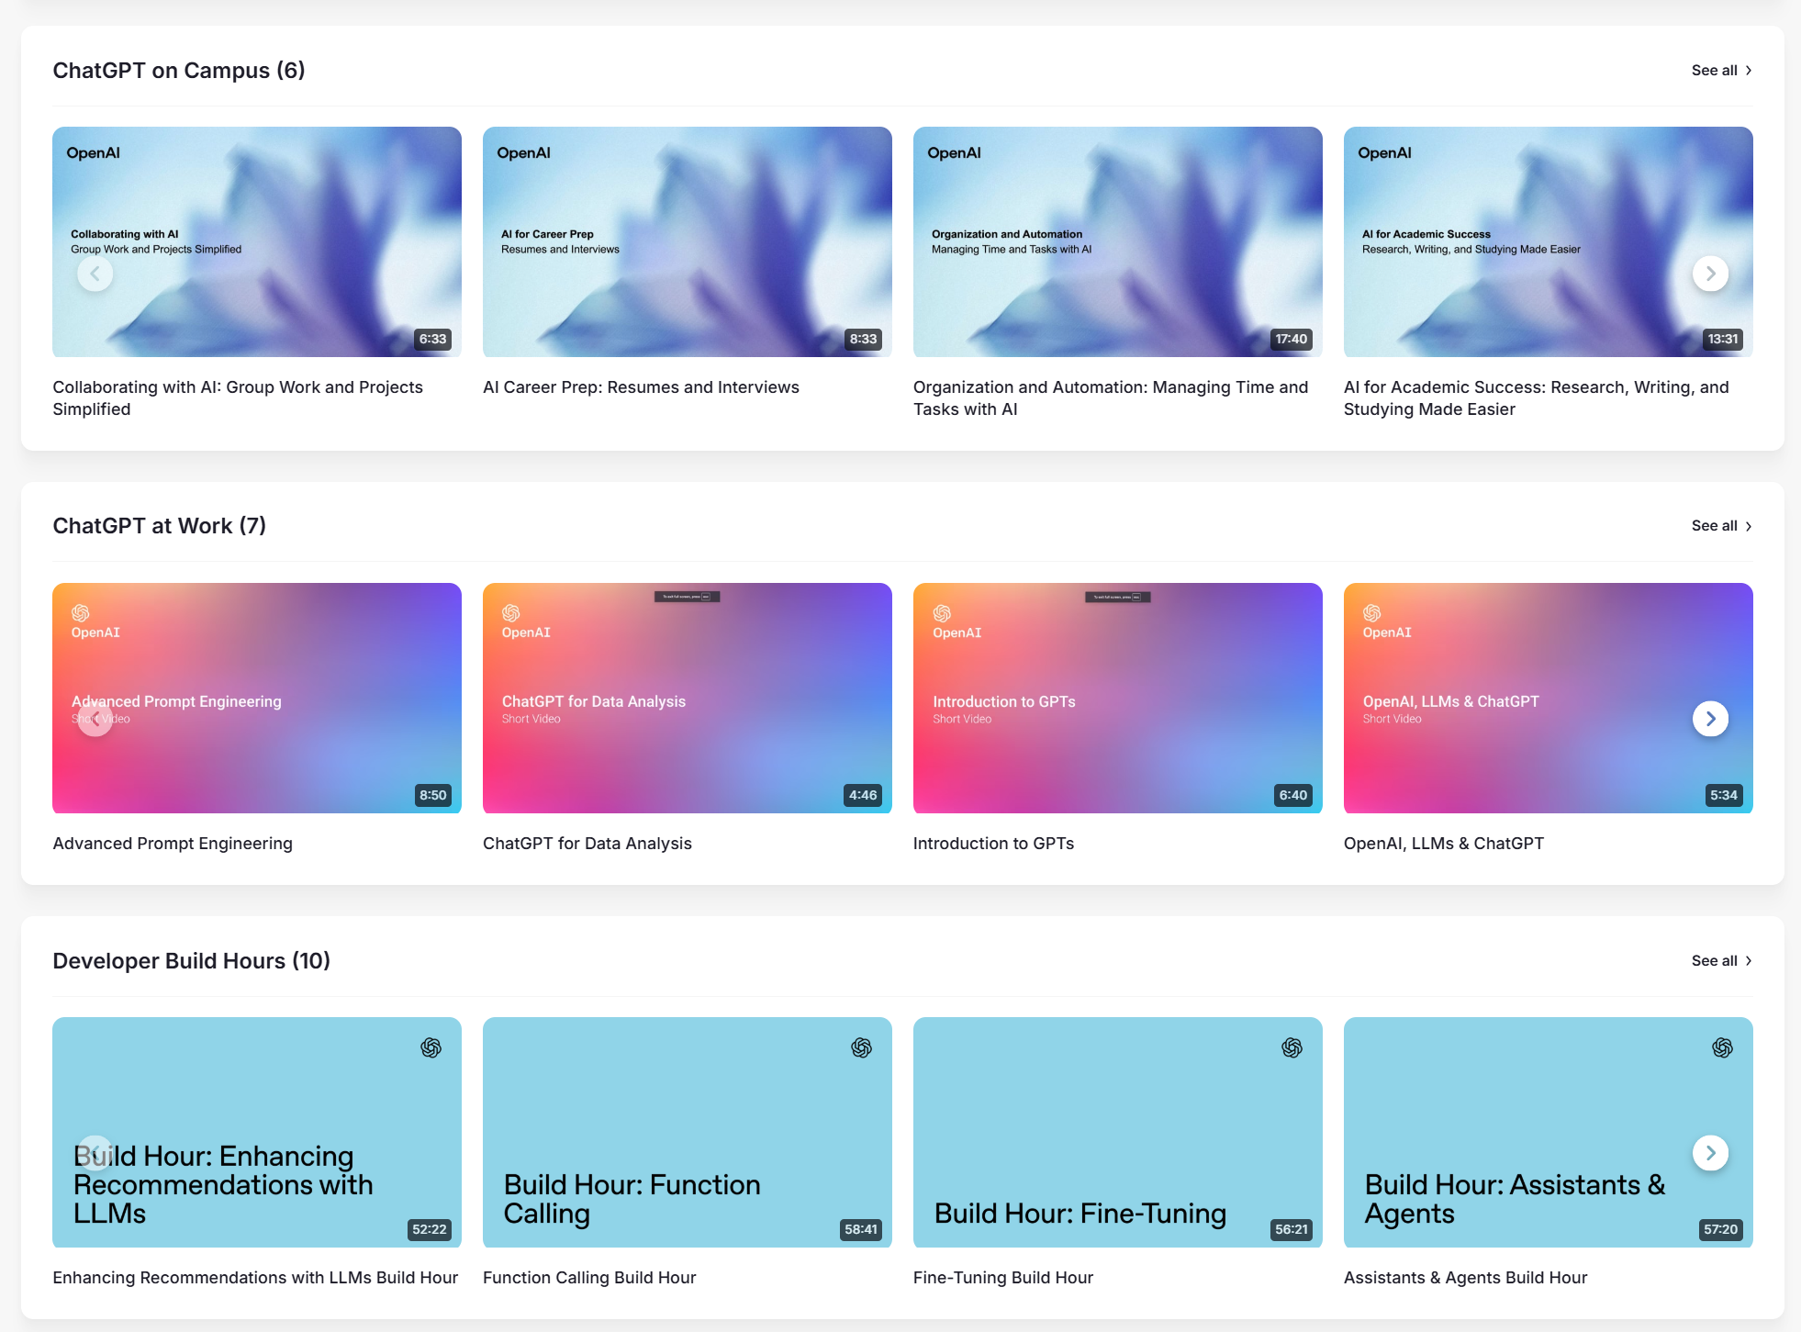Click title 'Collaborating with AI: Group Work and Projects Simplified'
Viewport: 1801px width, 1332px height.
click(238, 398)
